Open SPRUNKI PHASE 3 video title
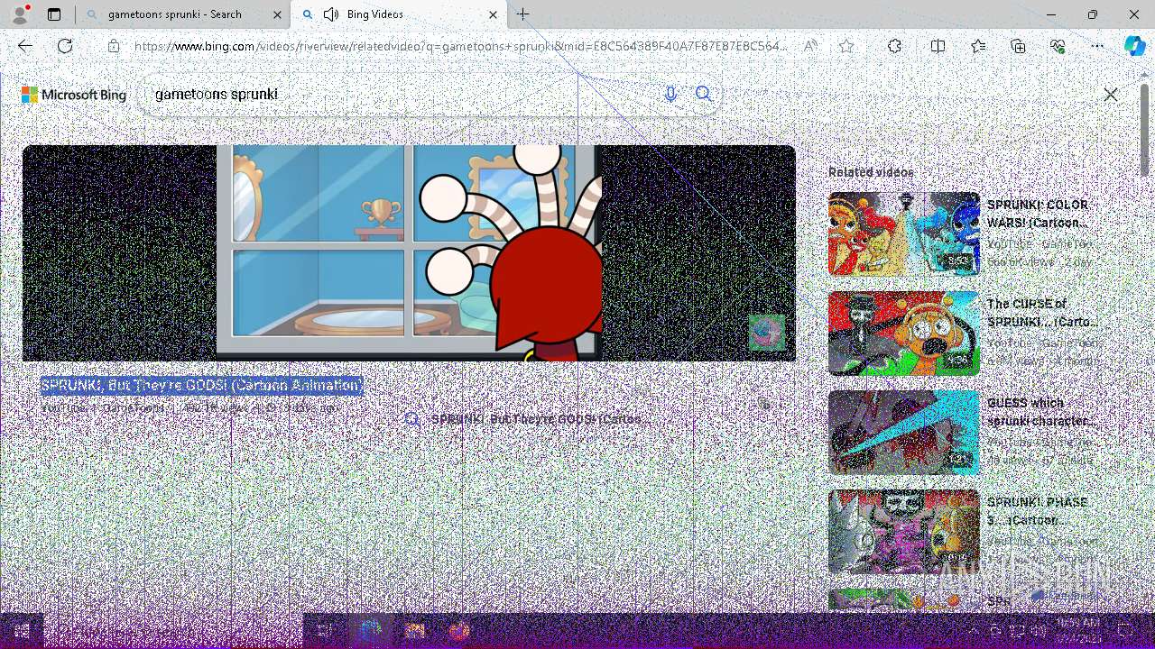 tap(1038, 511)
